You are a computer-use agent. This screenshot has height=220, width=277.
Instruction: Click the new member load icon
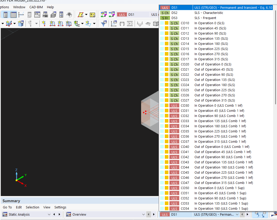pos(52,23)
